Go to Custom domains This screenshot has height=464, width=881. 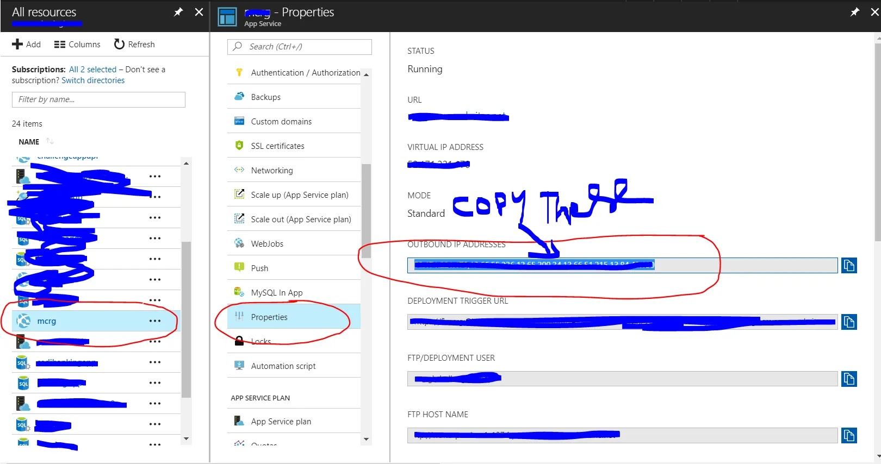(x=294, y=121)
